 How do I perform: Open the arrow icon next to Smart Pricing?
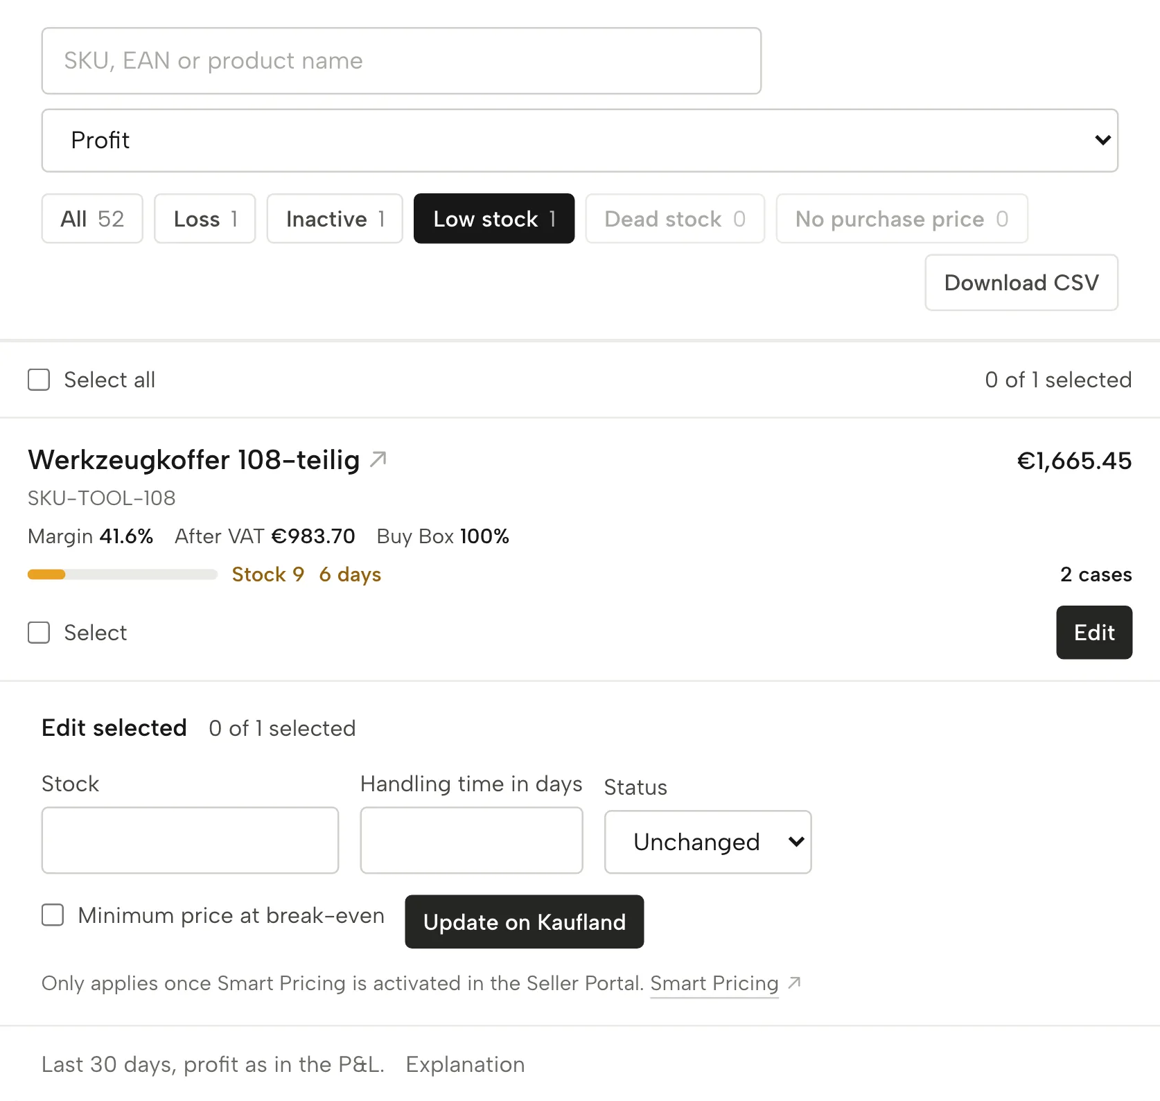click(x=795, y=983)
